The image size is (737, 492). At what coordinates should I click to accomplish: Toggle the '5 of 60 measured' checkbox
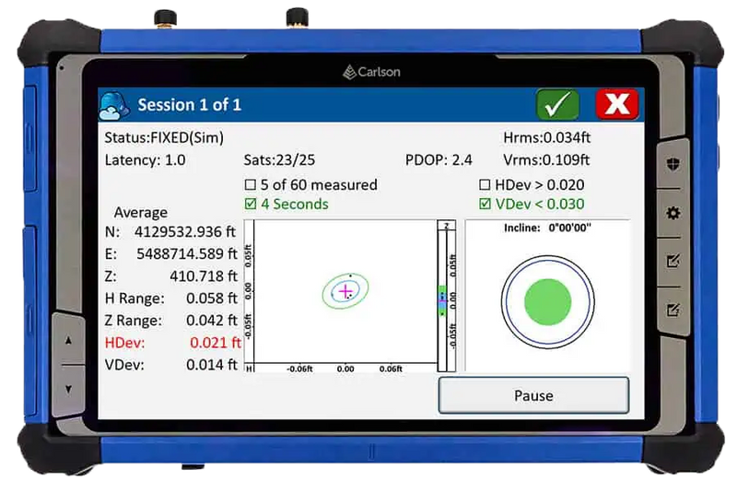click(x=251, y=184)
